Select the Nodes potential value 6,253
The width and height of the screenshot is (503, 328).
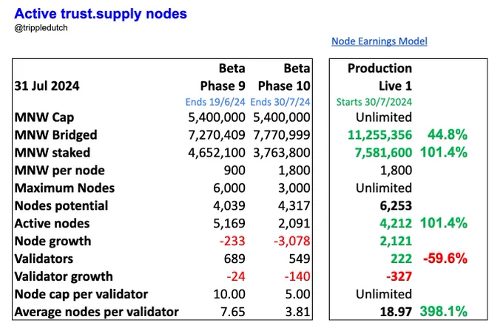click(396, 205)
